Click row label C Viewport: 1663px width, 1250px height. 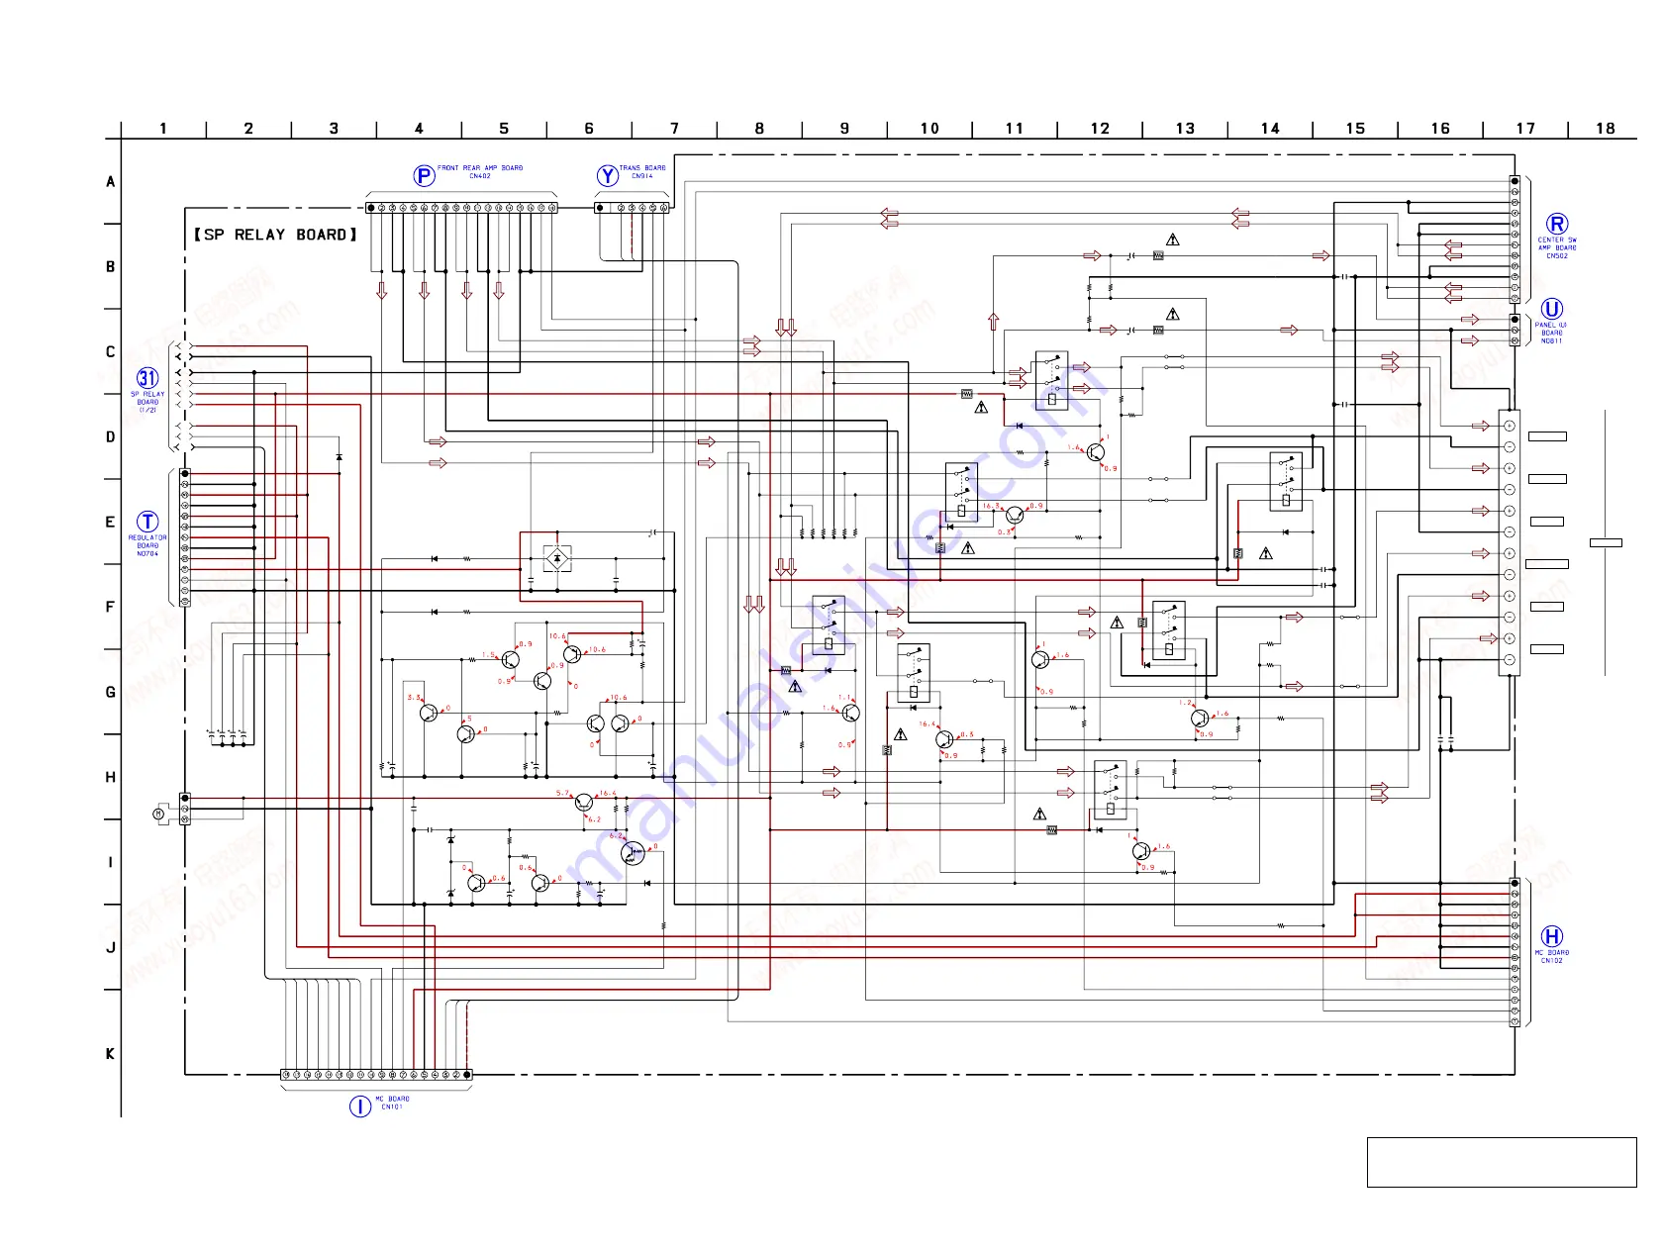click(x=110, y=352)
